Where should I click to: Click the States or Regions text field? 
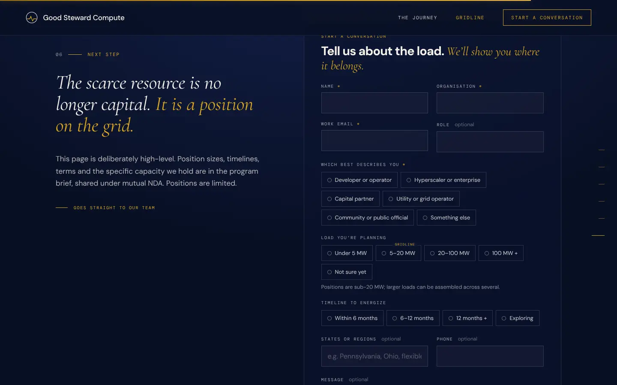click(x=374, y=356)
